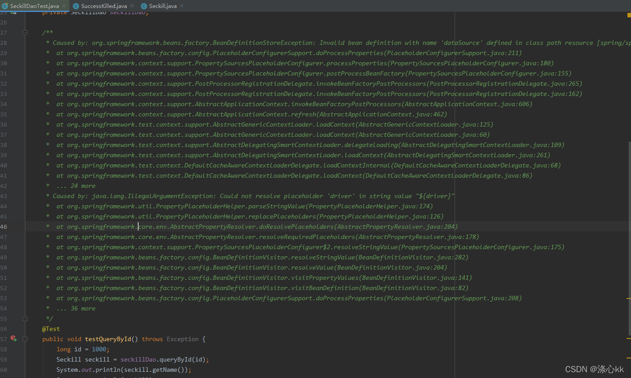The width and height of the screenshot is (631, 378).
Task: Click the class icon on SeckillDaoTest.java tab
Action: click(x=5, y=6)
